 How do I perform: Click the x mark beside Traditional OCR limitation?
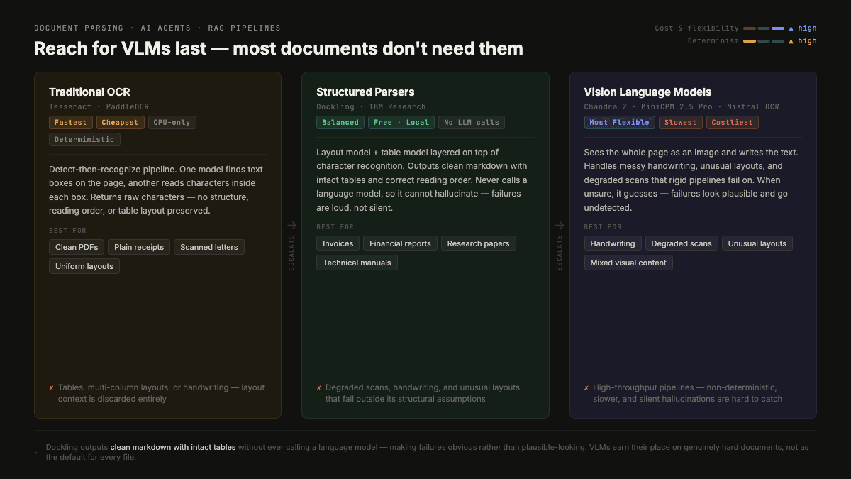pyautogui.click(x=51, y=388)
